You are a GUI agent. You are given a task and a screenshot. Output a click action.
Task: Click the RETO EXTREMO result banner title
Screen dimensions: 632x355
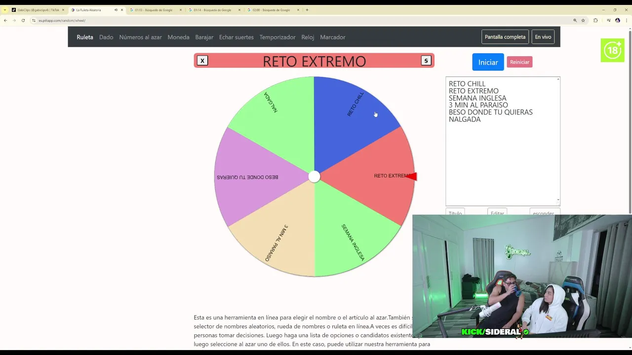coord(314,61)
